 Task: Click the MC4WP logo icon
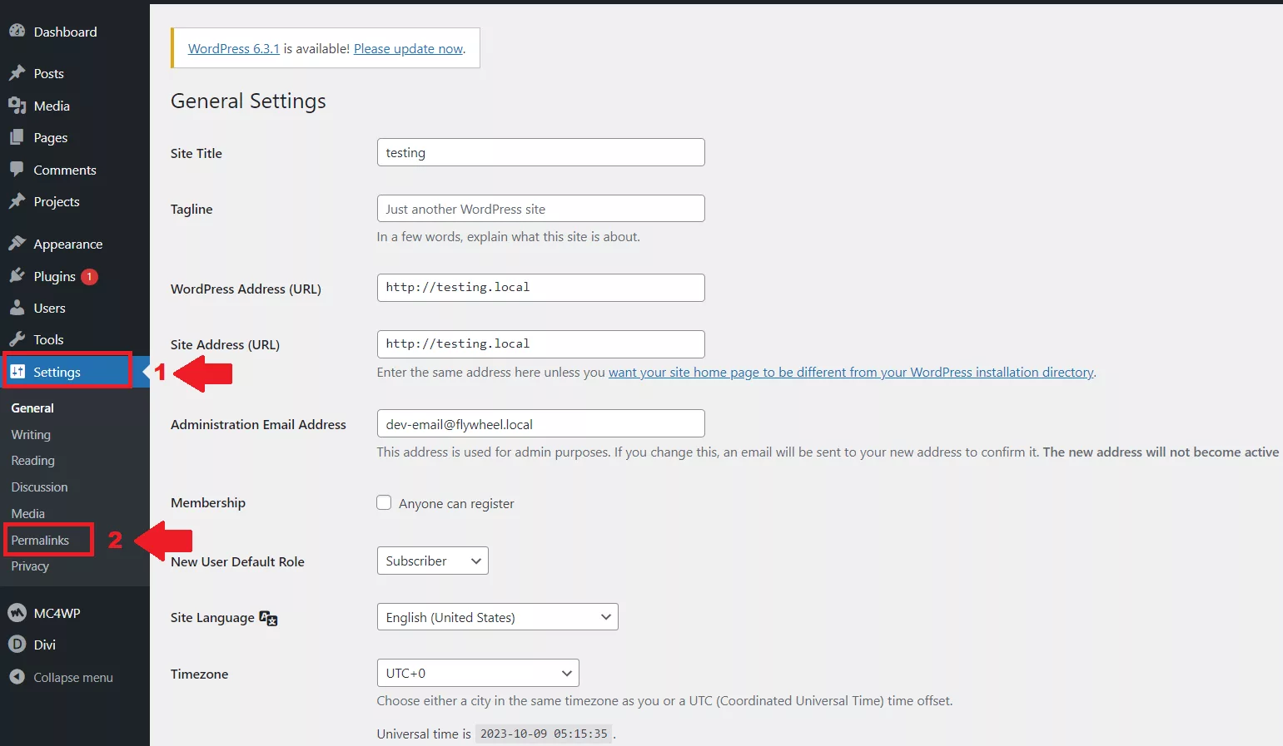[17, 613]
